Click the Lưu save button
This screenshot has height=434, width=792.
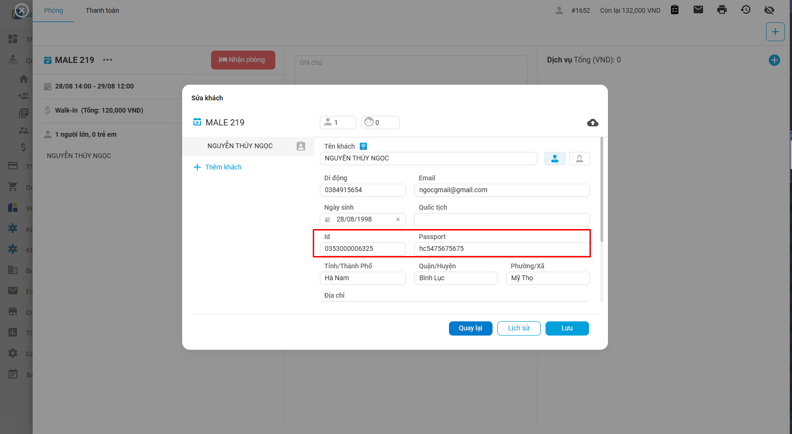[x=567, y=328]
